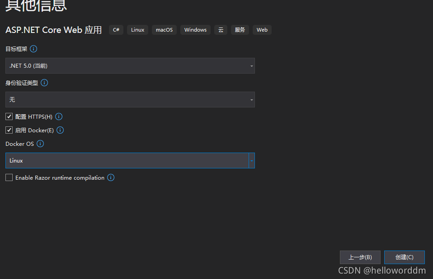
Task: Click the 服务 tag
Action: pyautogui.click(x=240, y=30)
